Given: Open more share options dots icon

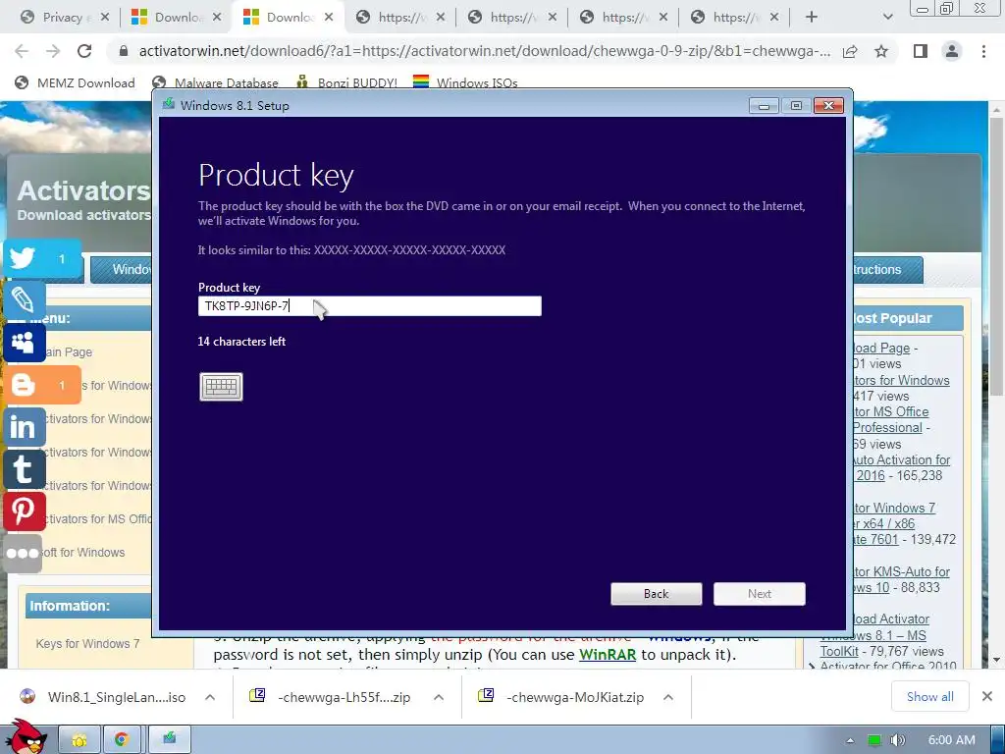Looking at the screenshot, I should pos(24,553).
